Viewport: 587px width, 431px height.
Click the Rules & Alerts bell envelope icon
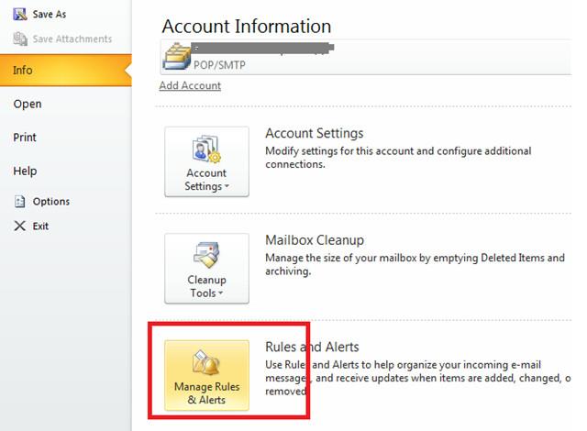pyautogui.click(x=206, y=363)
